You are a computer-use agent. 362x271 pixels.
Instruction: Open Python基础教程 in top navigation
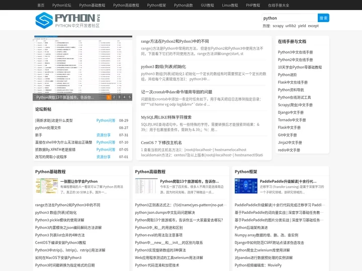click(92, 5)
